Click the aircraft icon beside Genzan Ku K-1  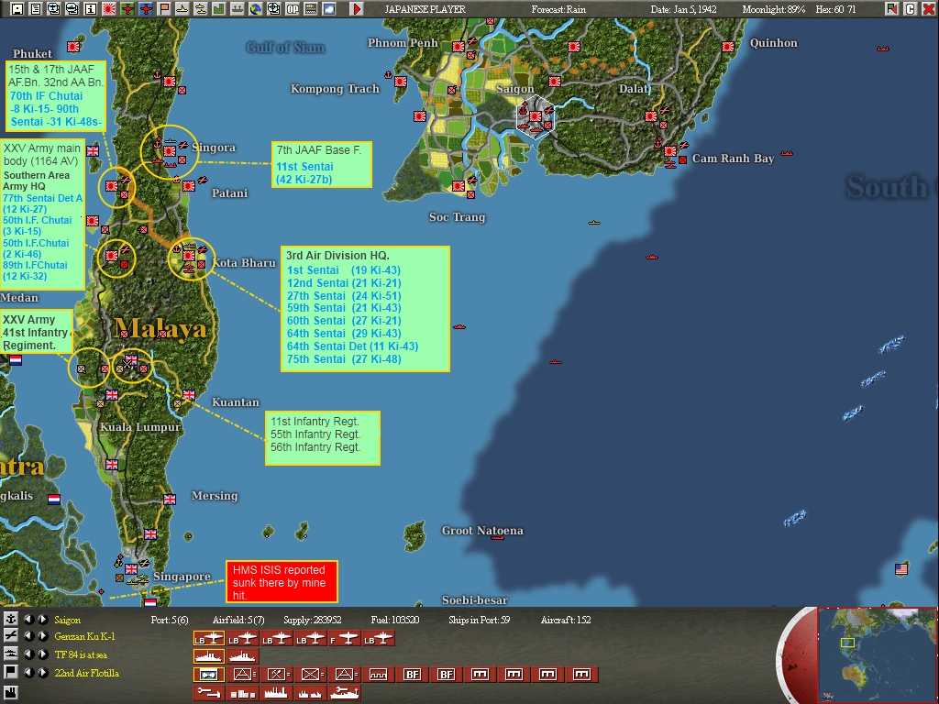tap(11, 636)
